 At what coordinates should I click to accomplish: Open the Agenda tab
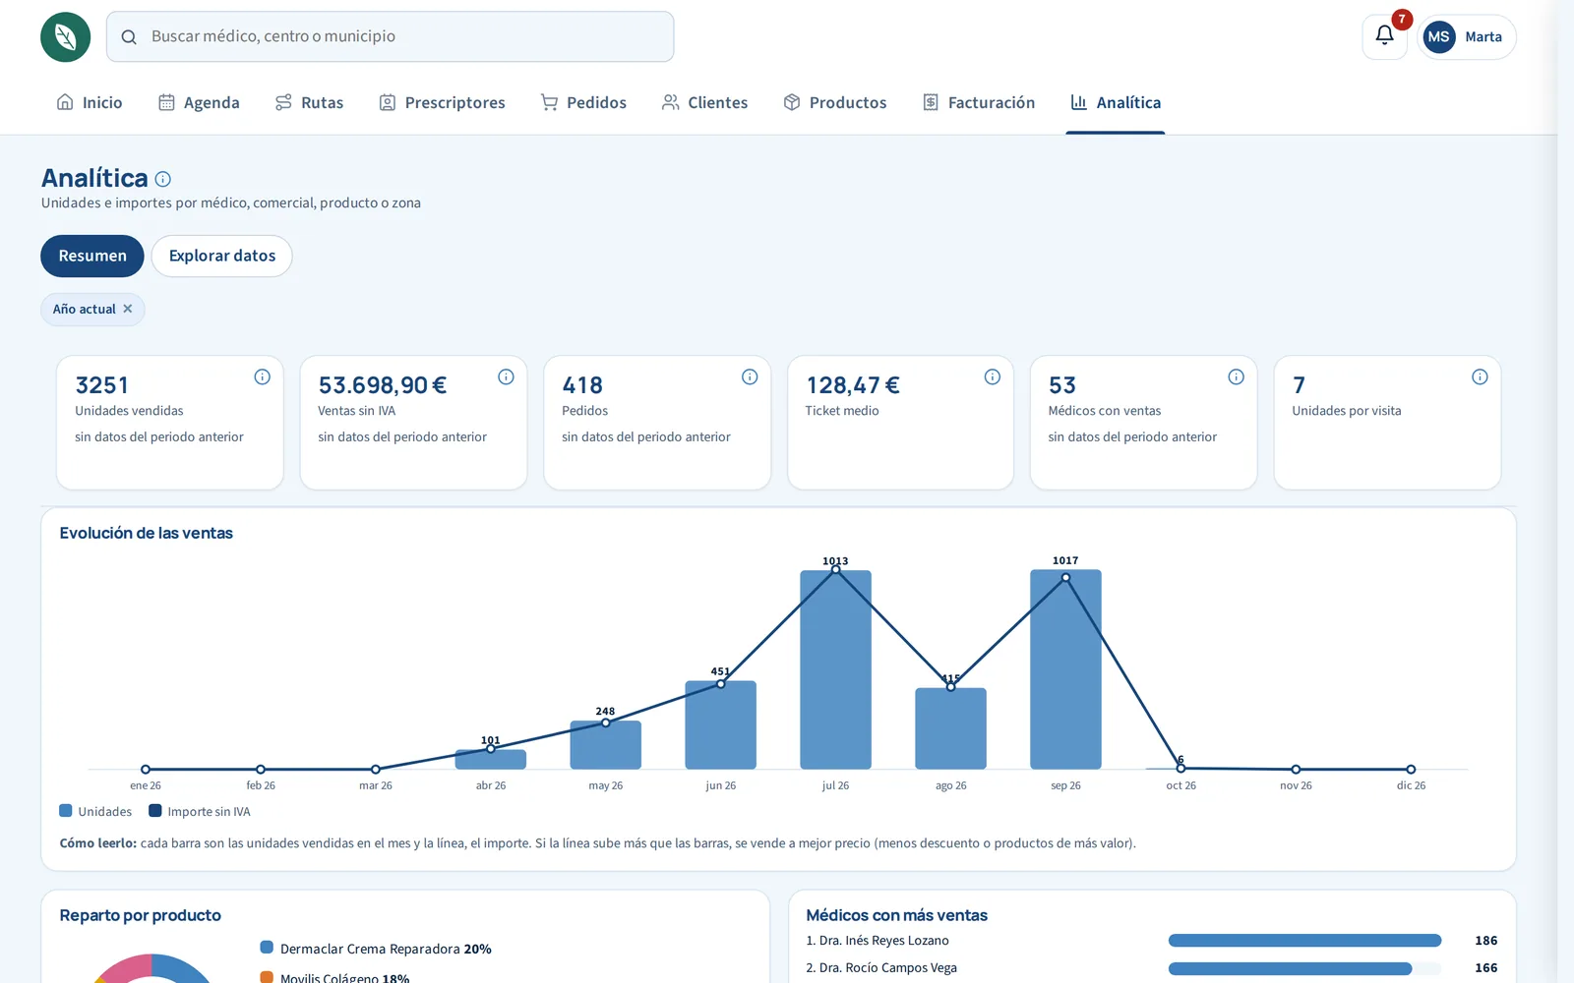click(x=199, y=102)
